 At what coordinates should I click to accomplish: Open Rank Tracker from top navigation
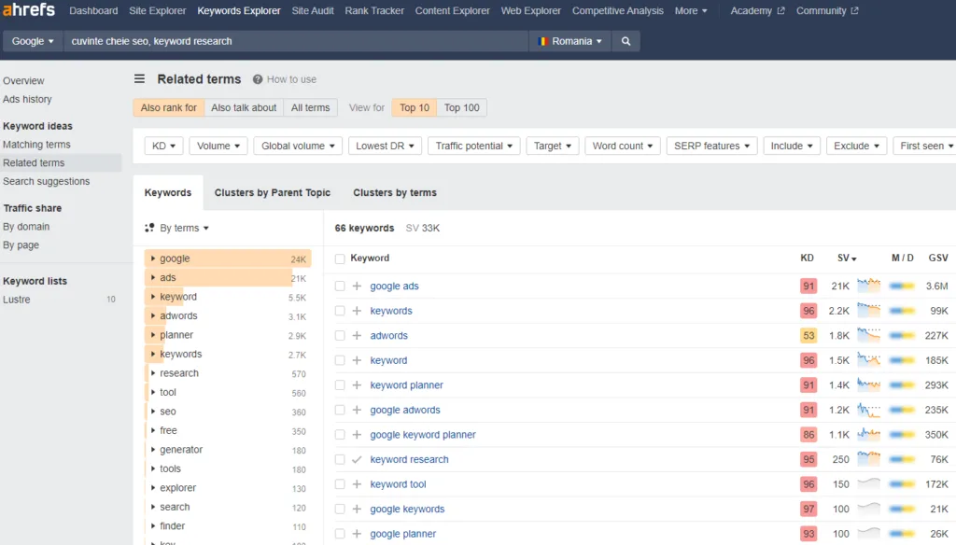point(374,10)
